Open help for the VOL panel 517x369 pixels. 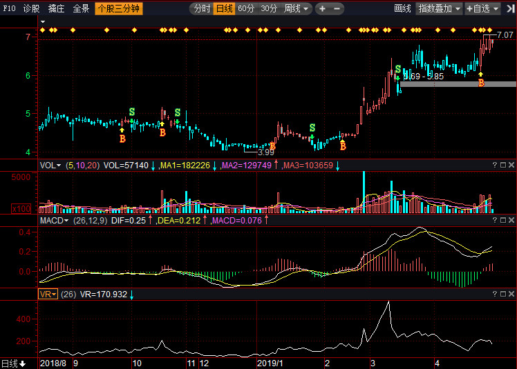[x=495, y=166]
